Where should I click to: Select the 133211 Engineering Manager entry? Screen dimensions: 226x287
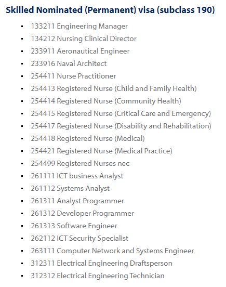coord(79,27)
